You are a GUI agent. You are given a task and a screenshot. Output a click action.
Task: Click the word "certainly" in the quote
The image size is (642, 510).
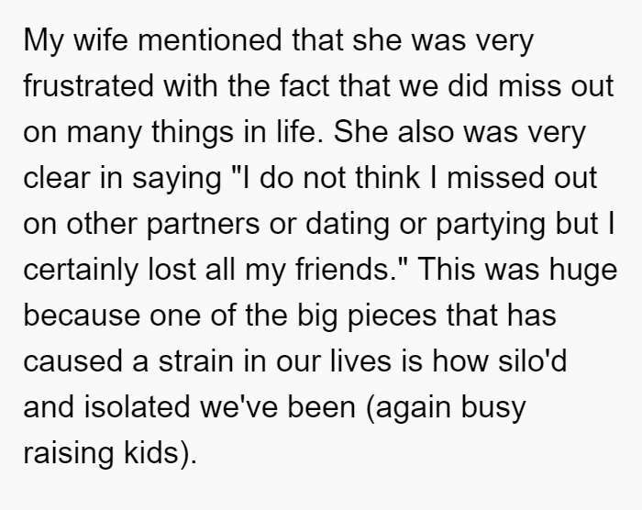(x=81, y=271)
